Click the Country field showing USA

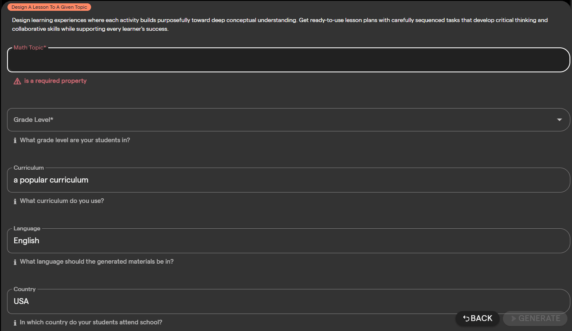coord(288,301)
